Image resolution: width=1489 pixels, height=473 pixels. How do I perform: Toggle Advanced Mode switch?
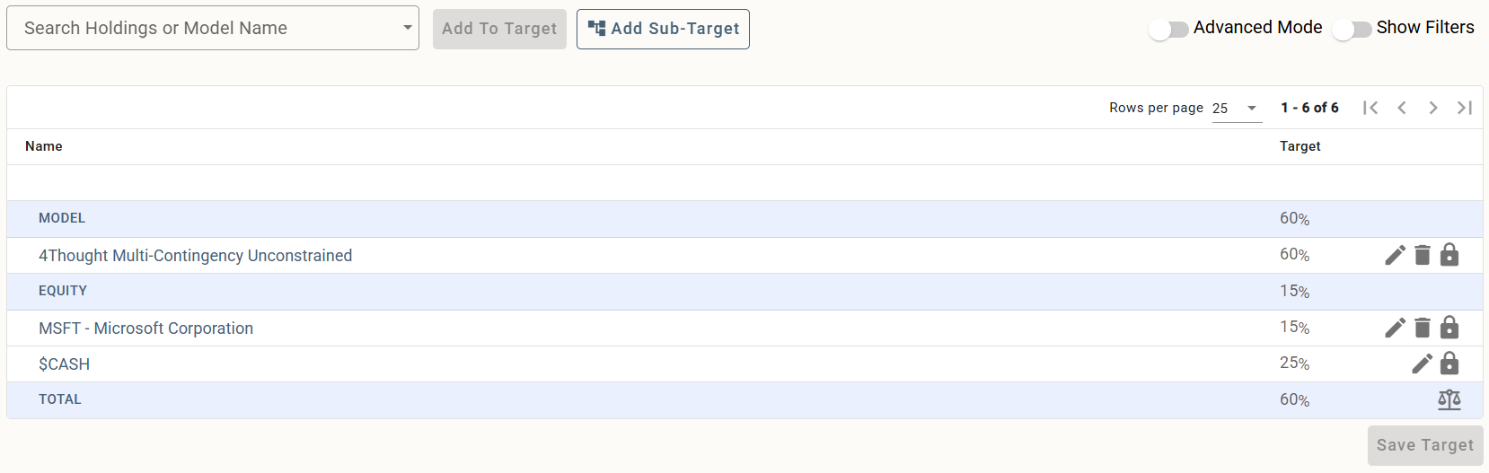(1168, 30)
